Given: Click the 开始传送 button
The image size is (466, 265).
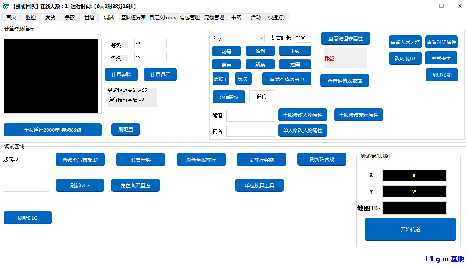Looking at the screenshot, I should [x=410, y=229].
